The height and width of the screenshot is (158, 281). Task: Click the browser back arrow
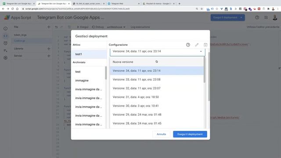point(3,9)
